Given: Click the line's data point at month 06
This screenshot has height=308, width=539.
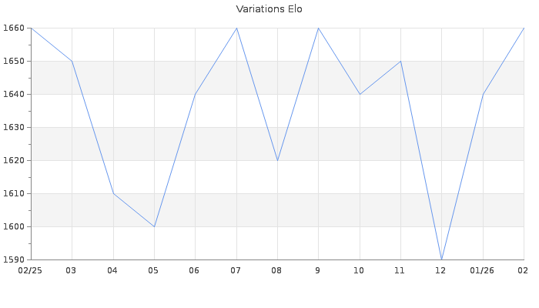Looking at the screenshot, I should point(195,94).
